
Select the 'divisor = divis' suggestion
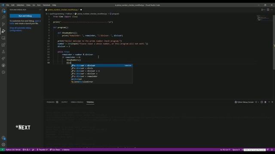102,68
